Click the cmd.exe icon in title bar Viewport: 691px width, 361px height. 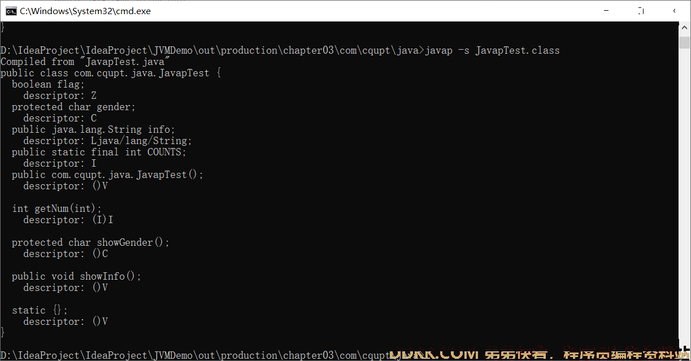pyautogui.click(x=10, y=11)
